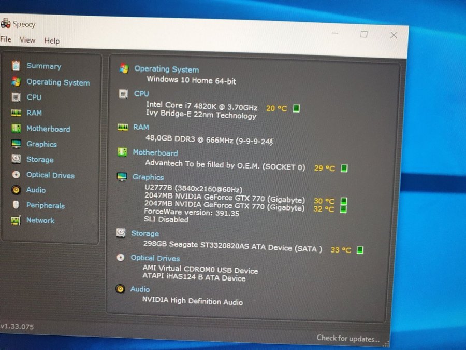Image resolution: width=466 pixels, height=350 pixels.
Task: Open the File menu
Action: pos(6,40)
